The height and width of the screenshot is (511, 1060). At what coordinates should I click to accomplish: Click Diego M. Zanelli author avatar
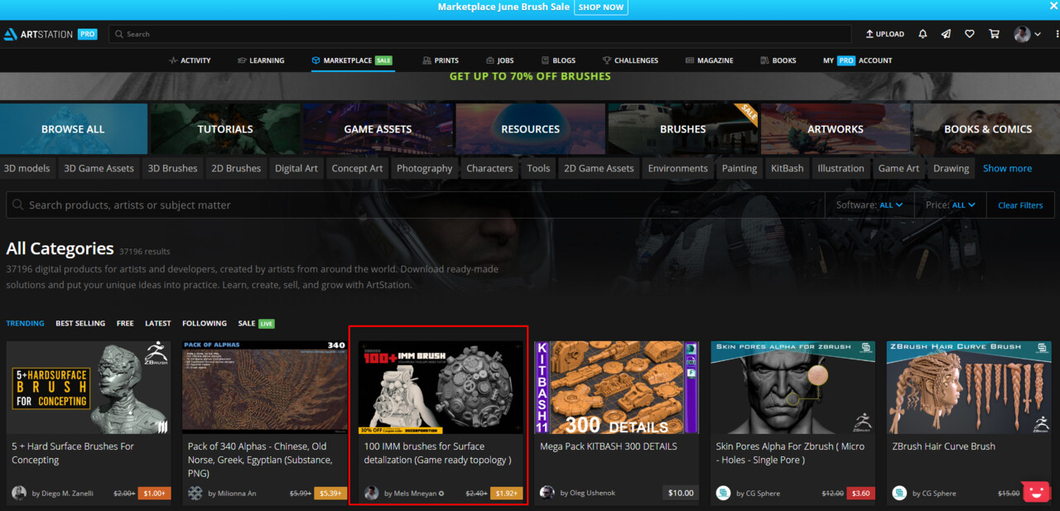(19, 493)
